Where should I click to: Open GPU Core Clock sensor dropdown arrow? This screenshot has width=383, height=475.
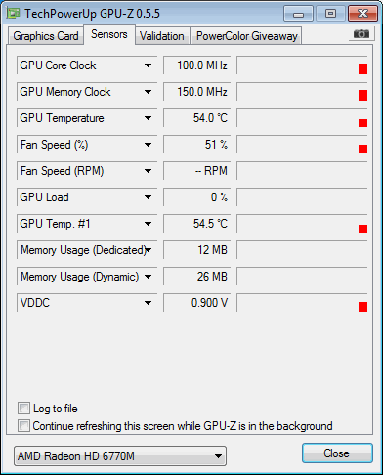(148, 65)
